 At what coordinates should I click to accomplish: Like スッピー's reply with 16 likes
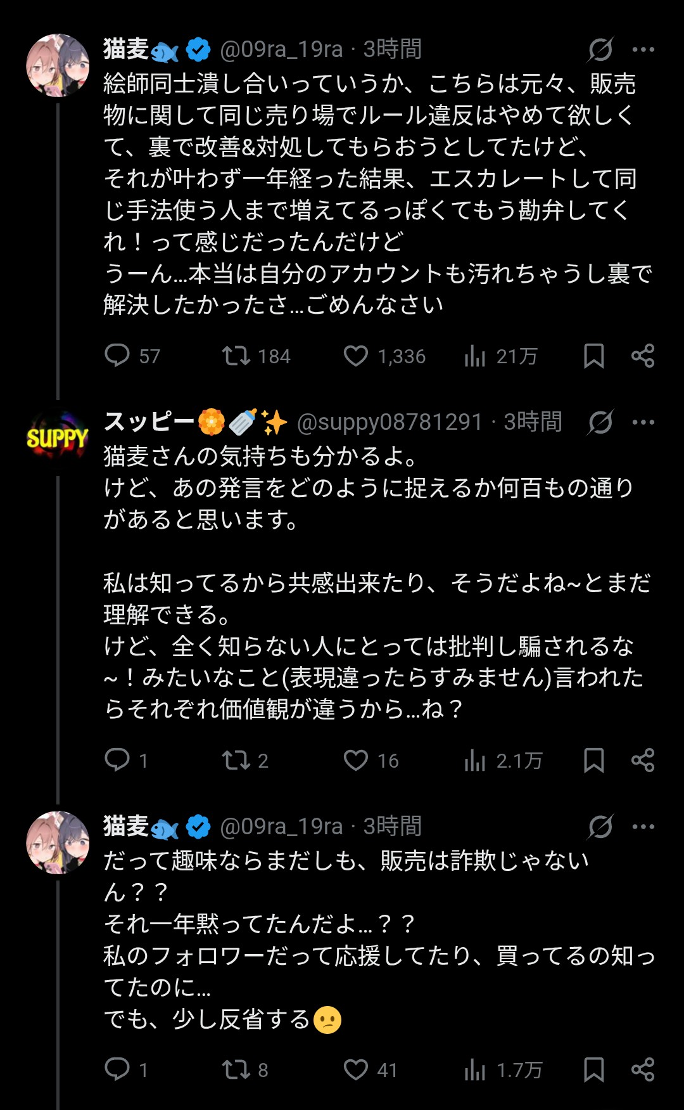pyautogui.click(x=356, y=760)
